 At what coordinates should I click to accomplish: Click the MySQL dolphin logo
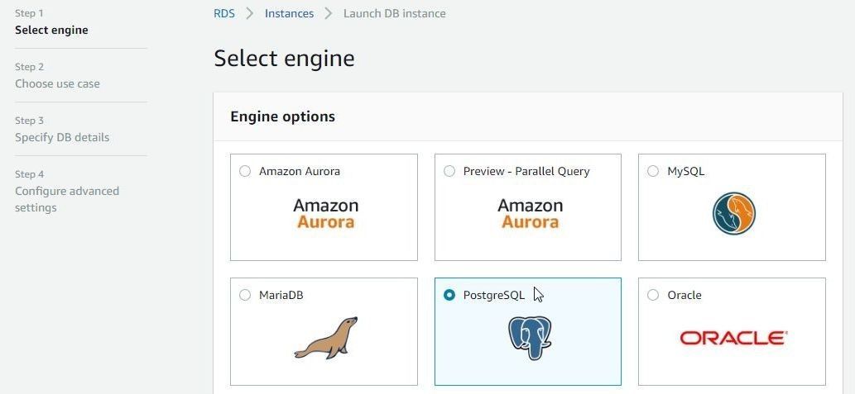(733, 213)
